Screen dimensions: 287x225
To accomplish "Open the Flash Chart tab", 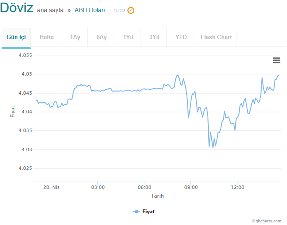I will point(216,37).
